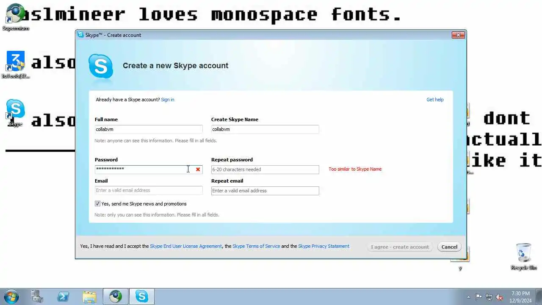Image resolution: width=542 pixels, height=305 pixels.
Task: Uncheck Skype news and promotions checkbox
Action: point(97,204)
